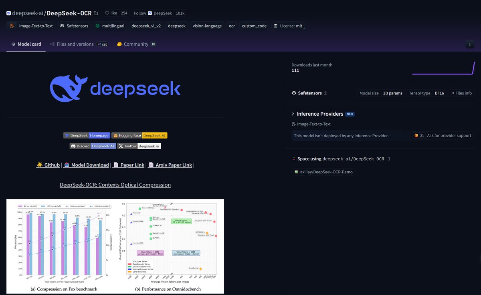Open the Discord DeepSeek AI badge

(x=93, y=146)
